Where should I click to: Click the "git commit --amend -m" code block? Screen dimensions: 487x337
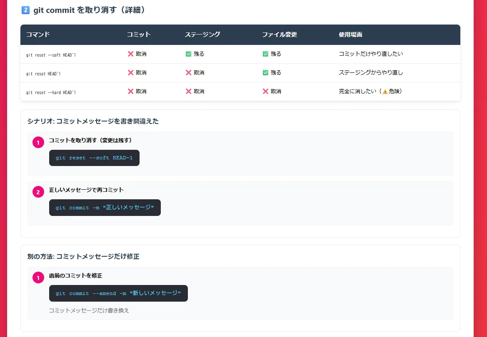(x=118, y=293)
